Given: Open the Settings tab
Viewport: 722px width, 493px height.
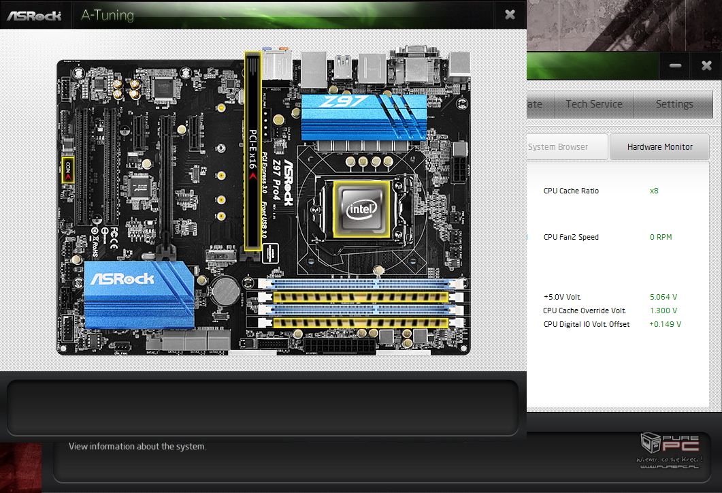Looking at the screenshot, I should (x=674, y=104).
